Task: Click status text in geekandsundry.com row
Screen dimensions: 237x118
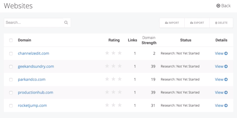Action: click(180, 66)
